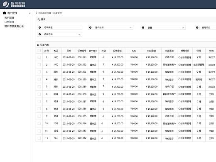This screenshot has width=216, height=162.
Task: Click order number 0001093 cell
Action: point(82,57)
